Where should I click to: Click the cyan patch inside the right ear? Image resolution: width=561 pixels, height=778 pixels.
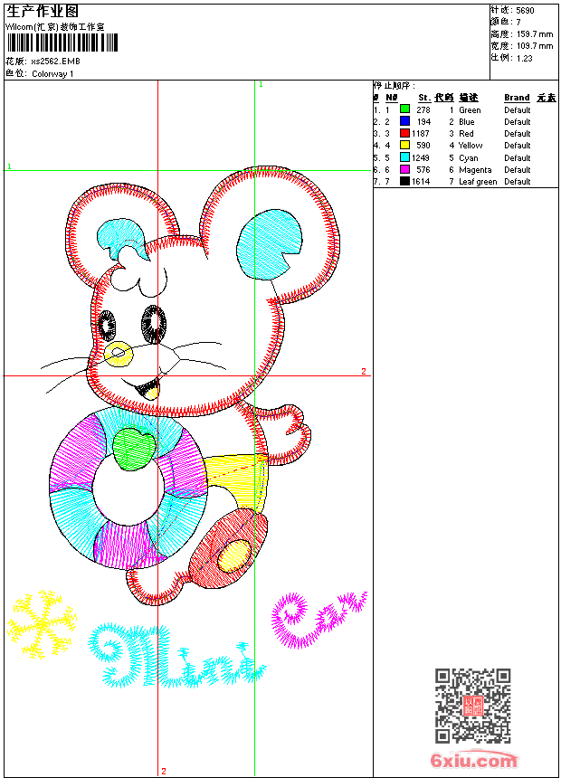270,242
